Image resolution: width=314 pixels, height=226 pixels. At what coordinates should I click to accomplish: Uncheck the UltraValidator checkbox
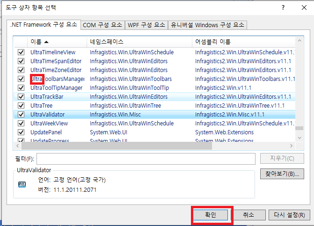[21, 115]
